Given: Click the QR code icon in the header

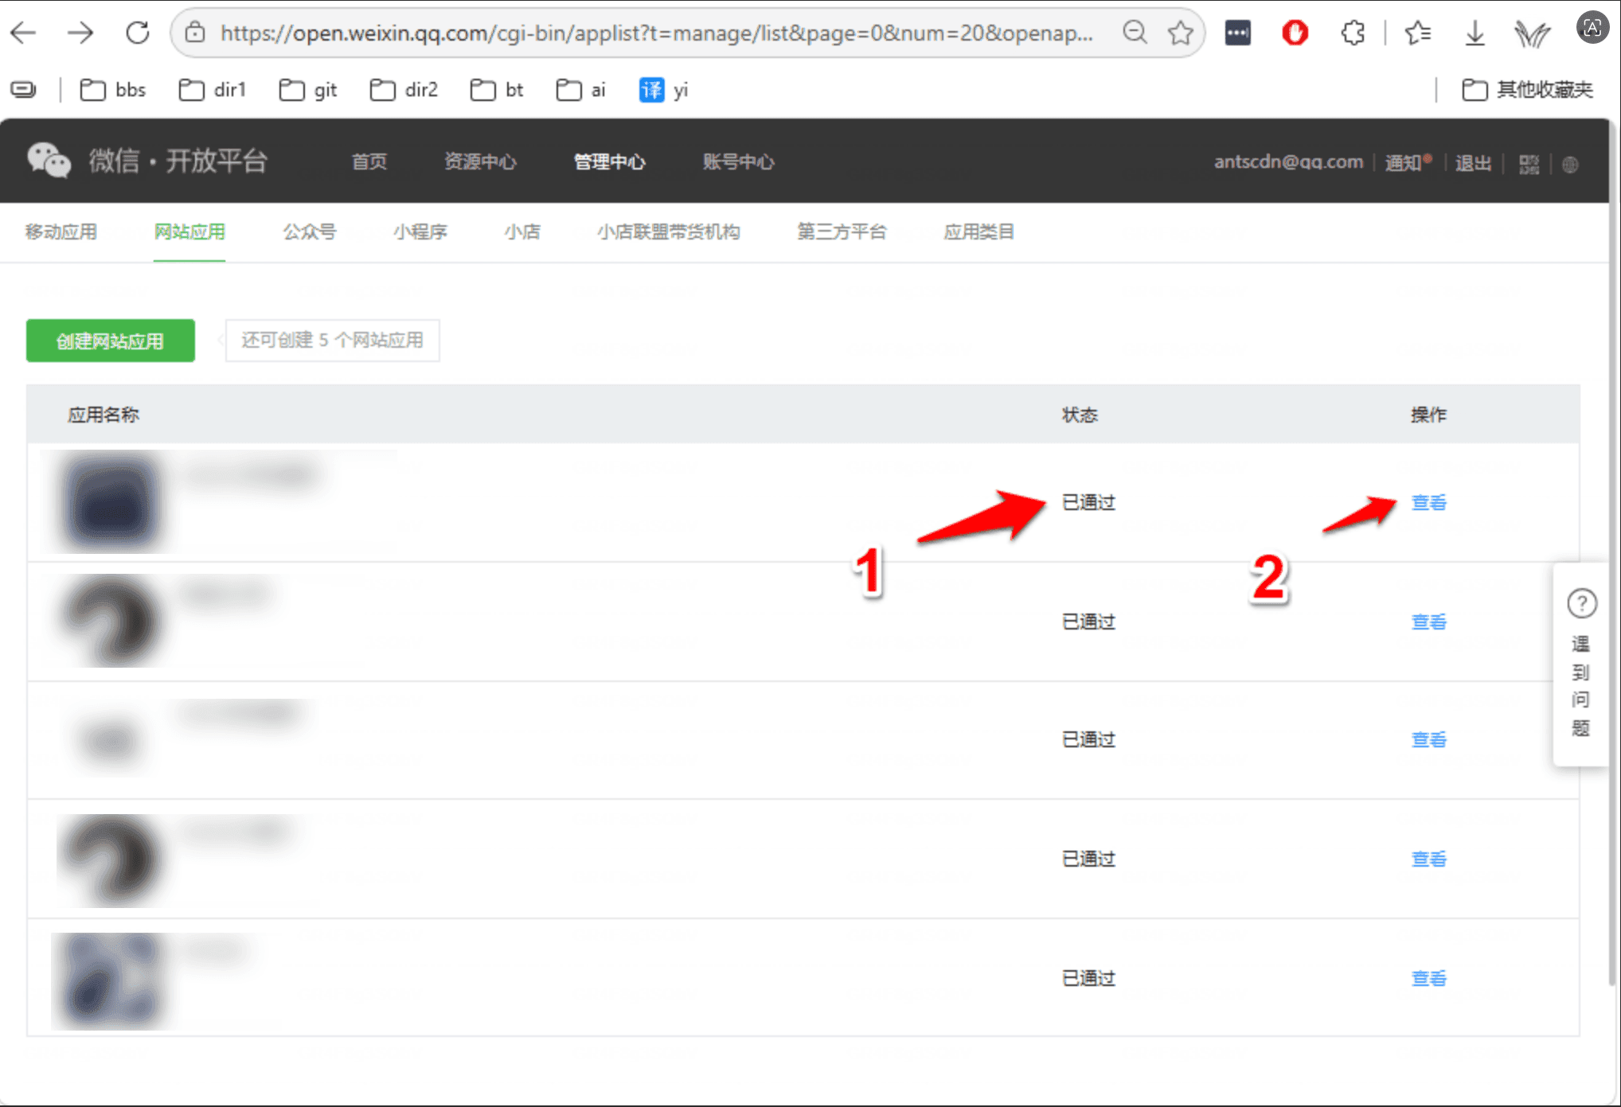Looking at the screenshot, I should [1529, 164].
